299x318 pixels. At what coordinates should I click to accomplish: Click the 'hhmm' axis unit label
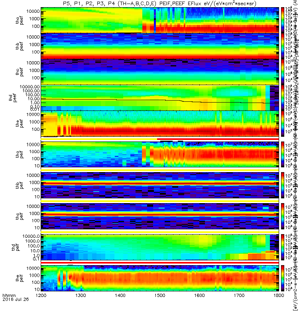click(9, 295)
